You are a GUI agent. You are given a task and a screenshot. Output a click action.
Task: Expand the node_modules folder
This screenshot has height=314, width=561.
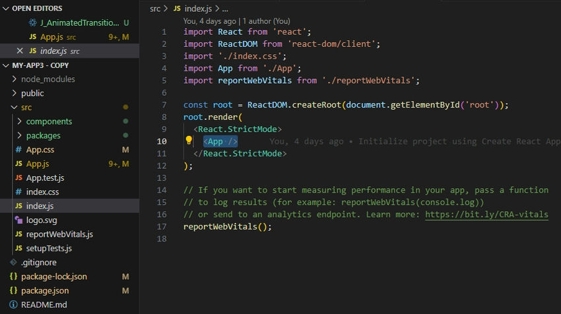(48, 79)
